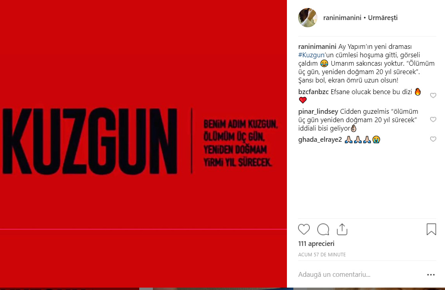Like the ghada_elraye2 comment

[x=433, y=139]
